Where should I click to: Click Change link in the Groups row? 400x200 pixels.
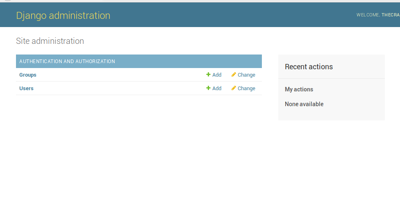coord(246,75)
